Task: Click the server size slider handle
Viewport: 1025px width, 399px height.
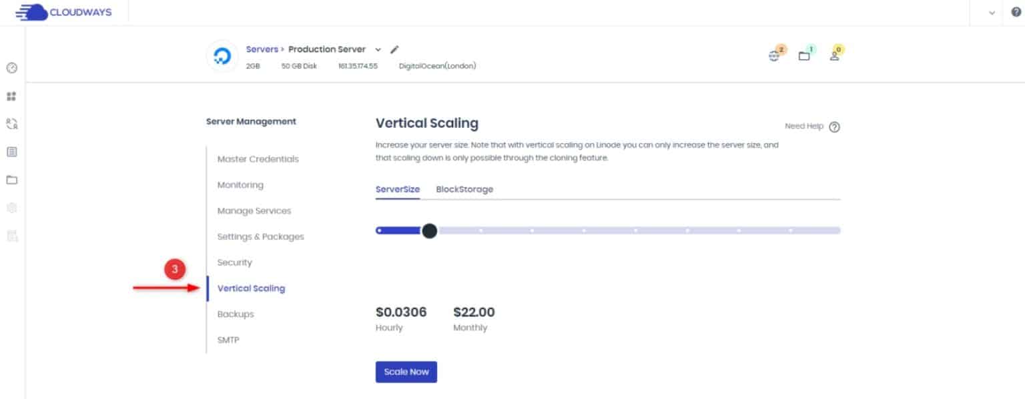Action: (430, 230)
